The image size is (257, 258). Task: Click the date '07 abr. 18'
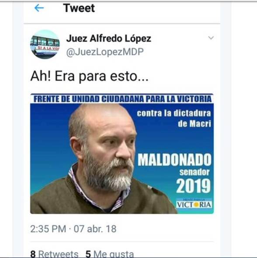tap(95, 229)
